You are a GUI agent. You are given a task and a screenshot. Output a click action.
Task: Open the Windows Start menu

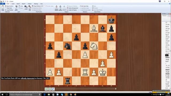click(x=2, y=95)
